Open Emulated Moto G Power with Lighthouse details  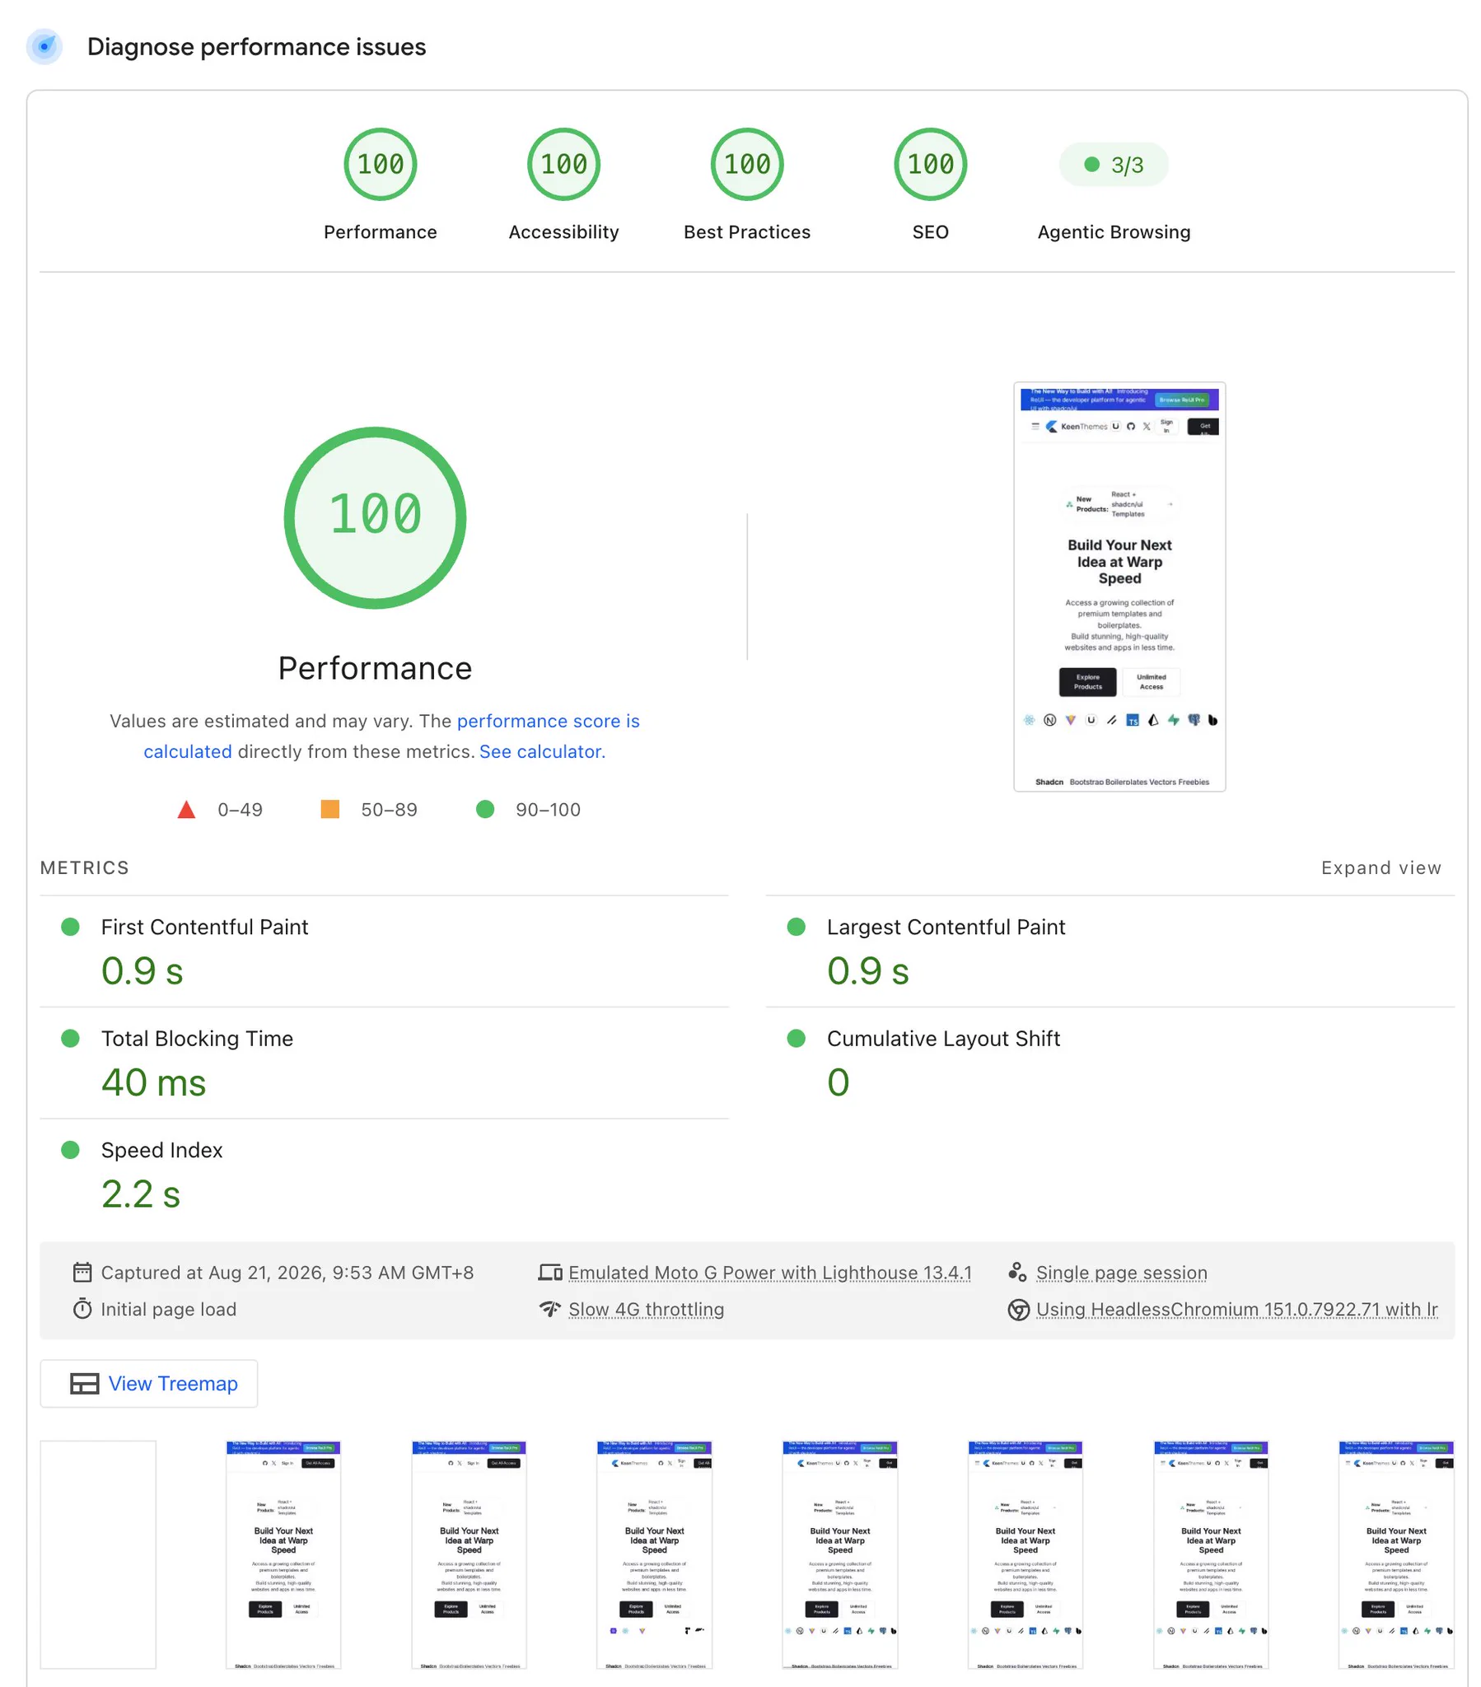pos(769,1272)
